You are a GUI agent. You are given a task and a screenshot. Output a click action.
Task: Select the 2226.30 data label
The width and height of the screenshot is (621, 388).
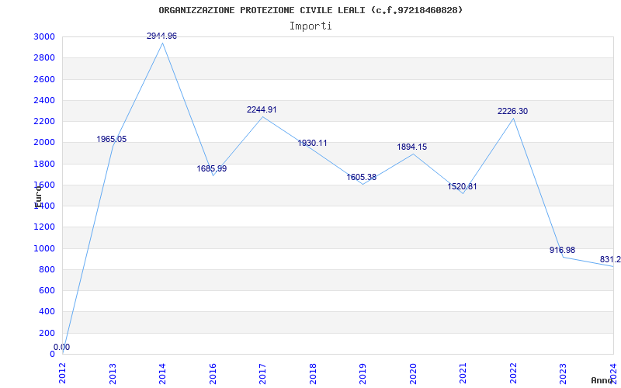point(513,111)
